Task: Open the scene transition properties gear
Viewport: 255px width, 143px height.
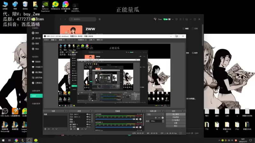Action: (163, 118)
